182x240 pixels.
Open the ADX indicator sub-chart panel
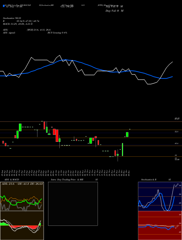pos(22,196)
